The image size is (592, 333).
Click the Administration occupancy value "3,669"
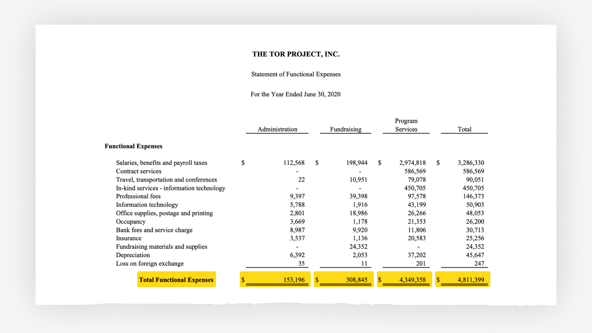click(x=297, y=222)
